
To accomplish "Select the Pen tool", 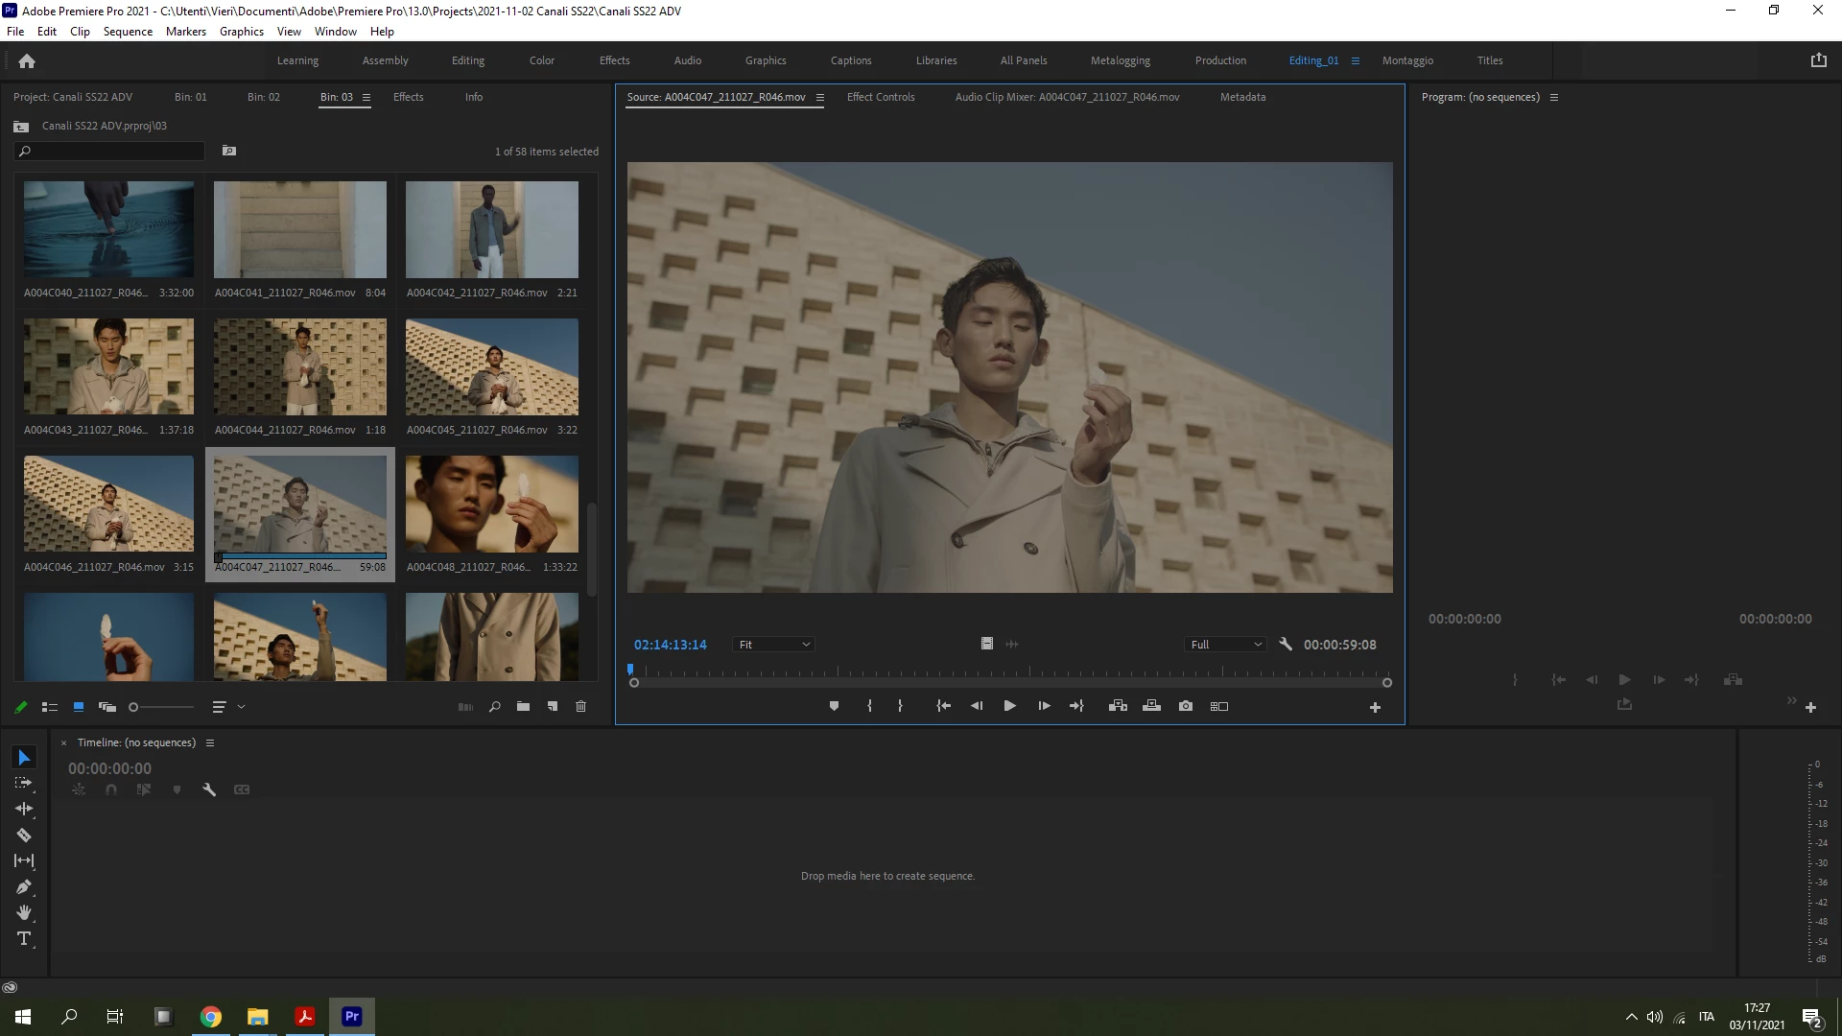I will [x=24, y=886].
